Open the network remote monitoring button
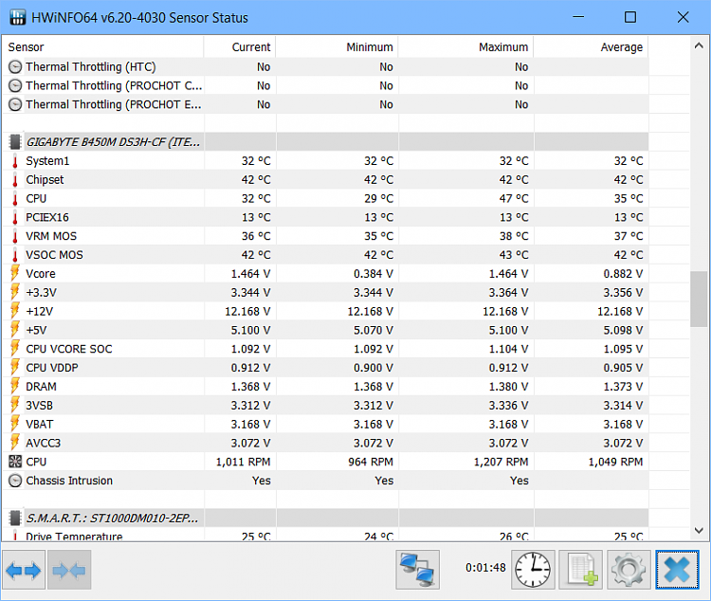Viewport: 711px width, 601px height. pyautogui.click(x=417, y=570)
